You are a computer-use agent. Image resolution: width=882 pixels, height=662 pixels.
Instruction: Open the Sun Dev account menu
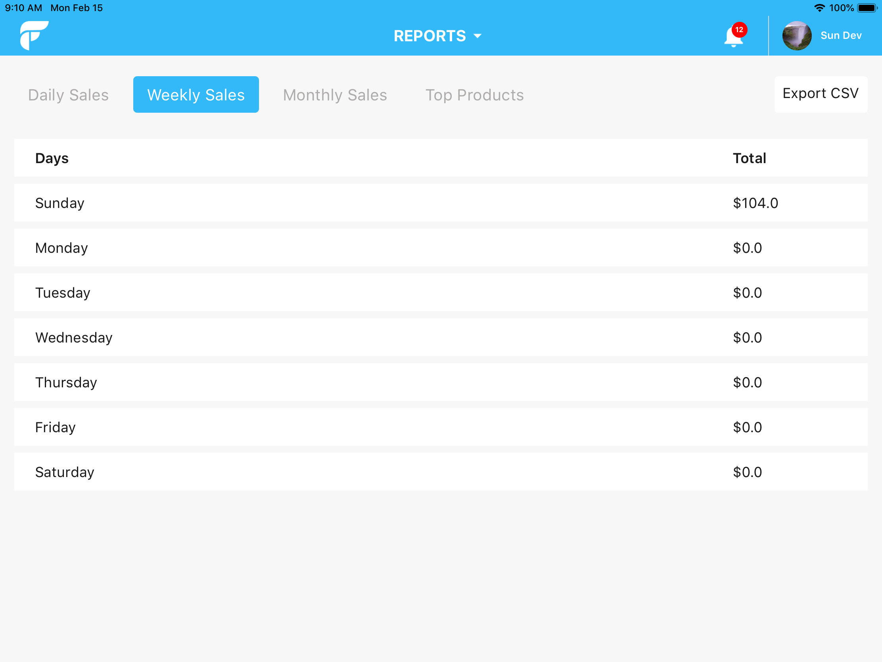(840, 35)
